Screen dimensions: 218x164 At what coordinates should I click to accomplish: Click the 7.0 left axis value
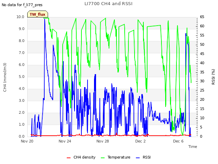tap(21, 53)
